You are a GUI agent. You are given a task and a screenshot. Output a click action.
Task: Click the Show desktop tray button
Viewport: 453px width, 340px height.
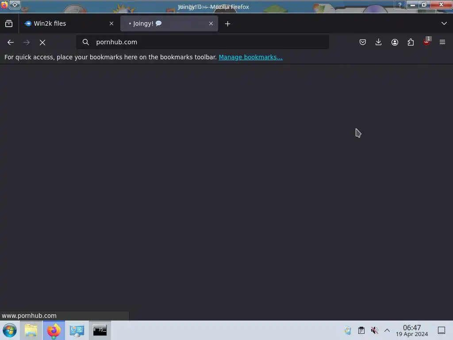[x=441, y=330]
